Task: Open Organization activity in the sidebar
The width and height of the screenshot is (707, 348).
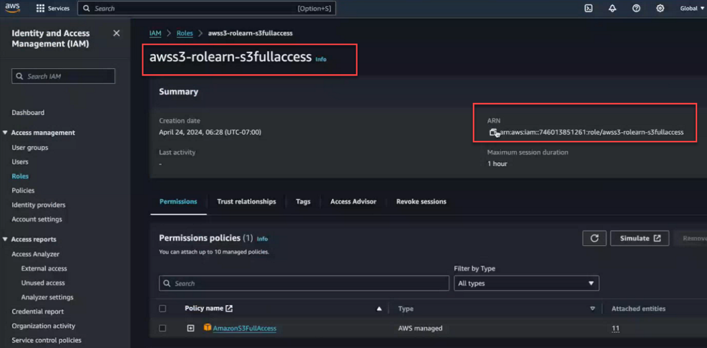Action: click(43, 326)
